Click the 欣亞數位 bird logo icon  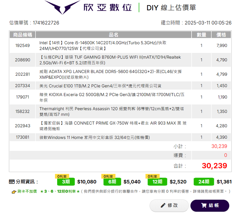coord(62,7)
